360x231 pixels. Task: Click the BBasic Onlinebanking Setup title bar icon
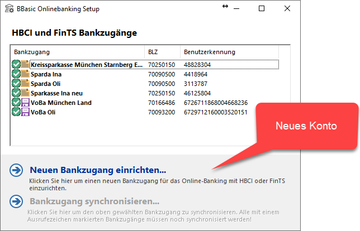pos(10,8)
